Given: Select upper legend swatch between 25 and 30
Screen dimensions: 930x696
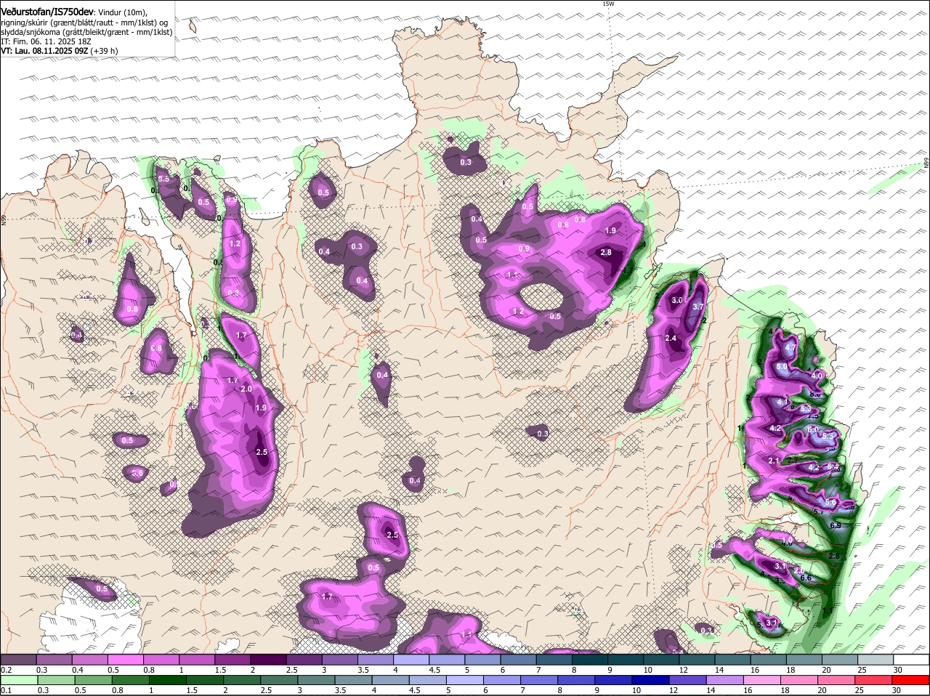Looking at the screenshot, I should tap(878, 660).
